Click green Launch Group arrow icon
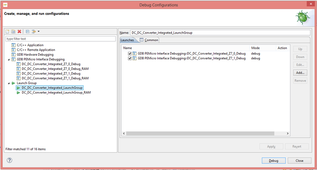This screenshot has width=317, height=170. click(13, 83)
